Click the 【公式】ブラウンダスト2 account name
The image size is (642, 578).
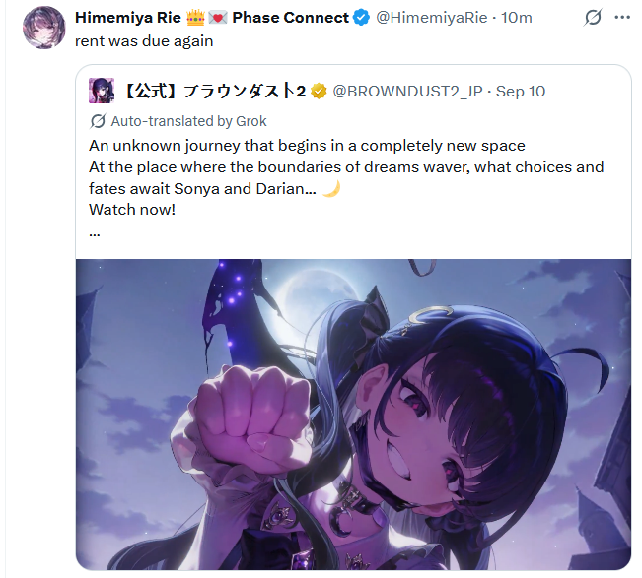tap(214, 92)
